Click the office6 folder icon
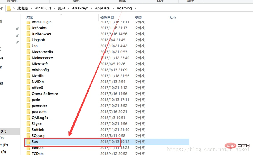 28,88
